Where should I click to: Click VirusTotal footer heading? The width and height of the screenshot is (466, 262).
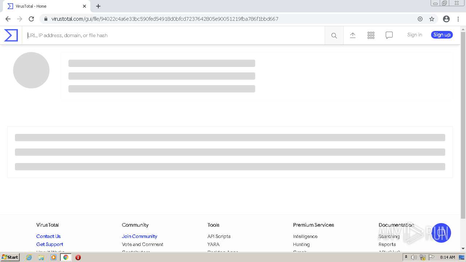[x=47, y=225]
